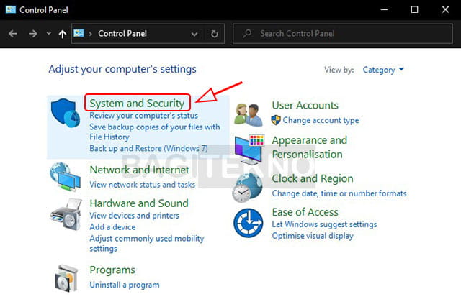Click the Appearance and Personalisation monitor icon
This screenshot has height=307, width=461.
(249, 149)
